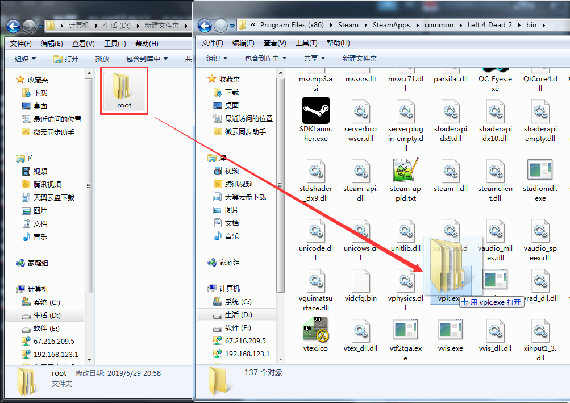Click Left 4 Dead 2 breadcrumb
This screenshot has height=403, width=570.
tap(490, 25)
